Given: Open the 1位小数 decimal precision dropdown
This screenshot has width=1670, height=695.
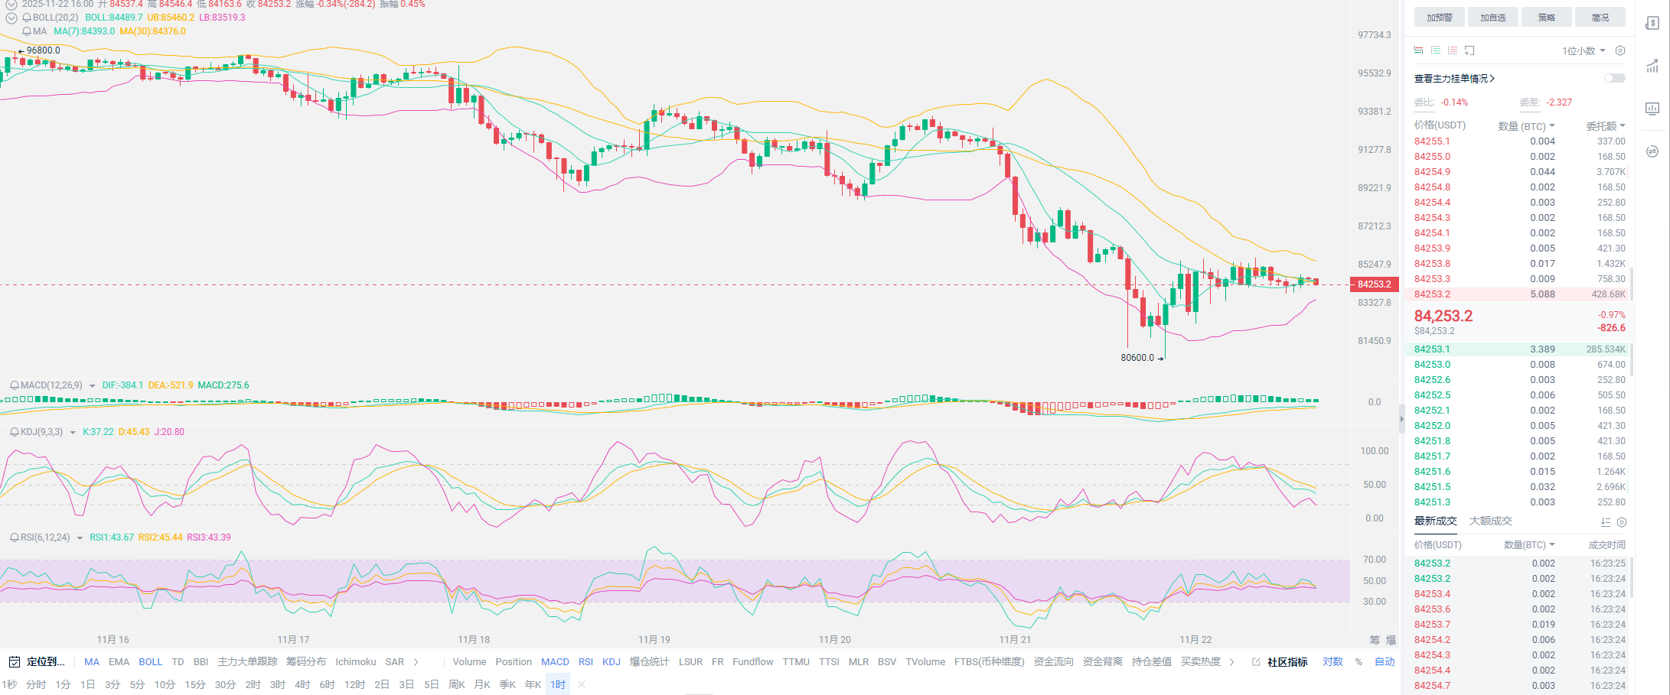Looking at the screenshot, I should (x=1583, y=50).
